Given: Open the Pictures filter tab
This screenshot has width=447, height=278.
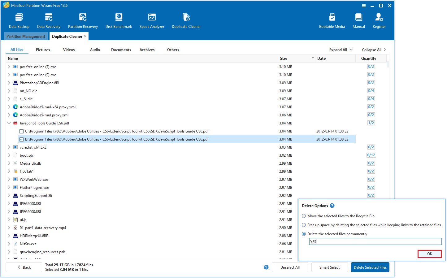Looking at the screenshot, I should [x=43, y=50].
